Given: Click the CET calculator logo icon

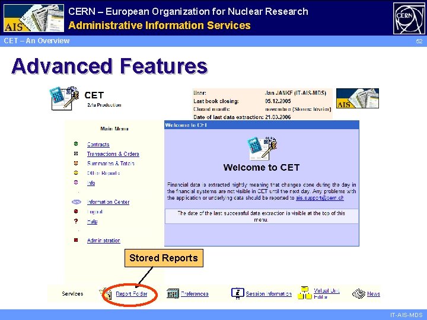Looking at the screenshot, I should tap(65, 98).
